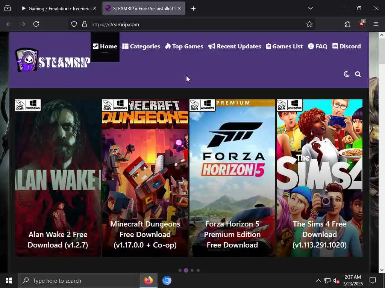Image resolution: width=385 pixels, height=288 pixels.
Task: Select second active carousel dot
Action: point(186,270)
